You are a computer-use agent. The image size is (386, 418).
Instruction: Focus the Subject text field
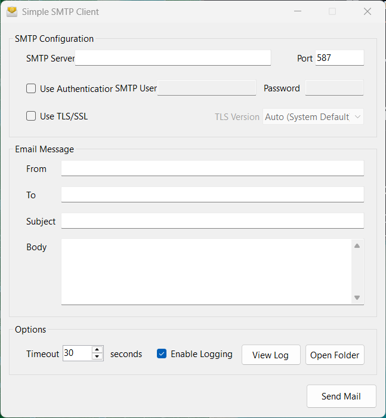click(212, 221)
